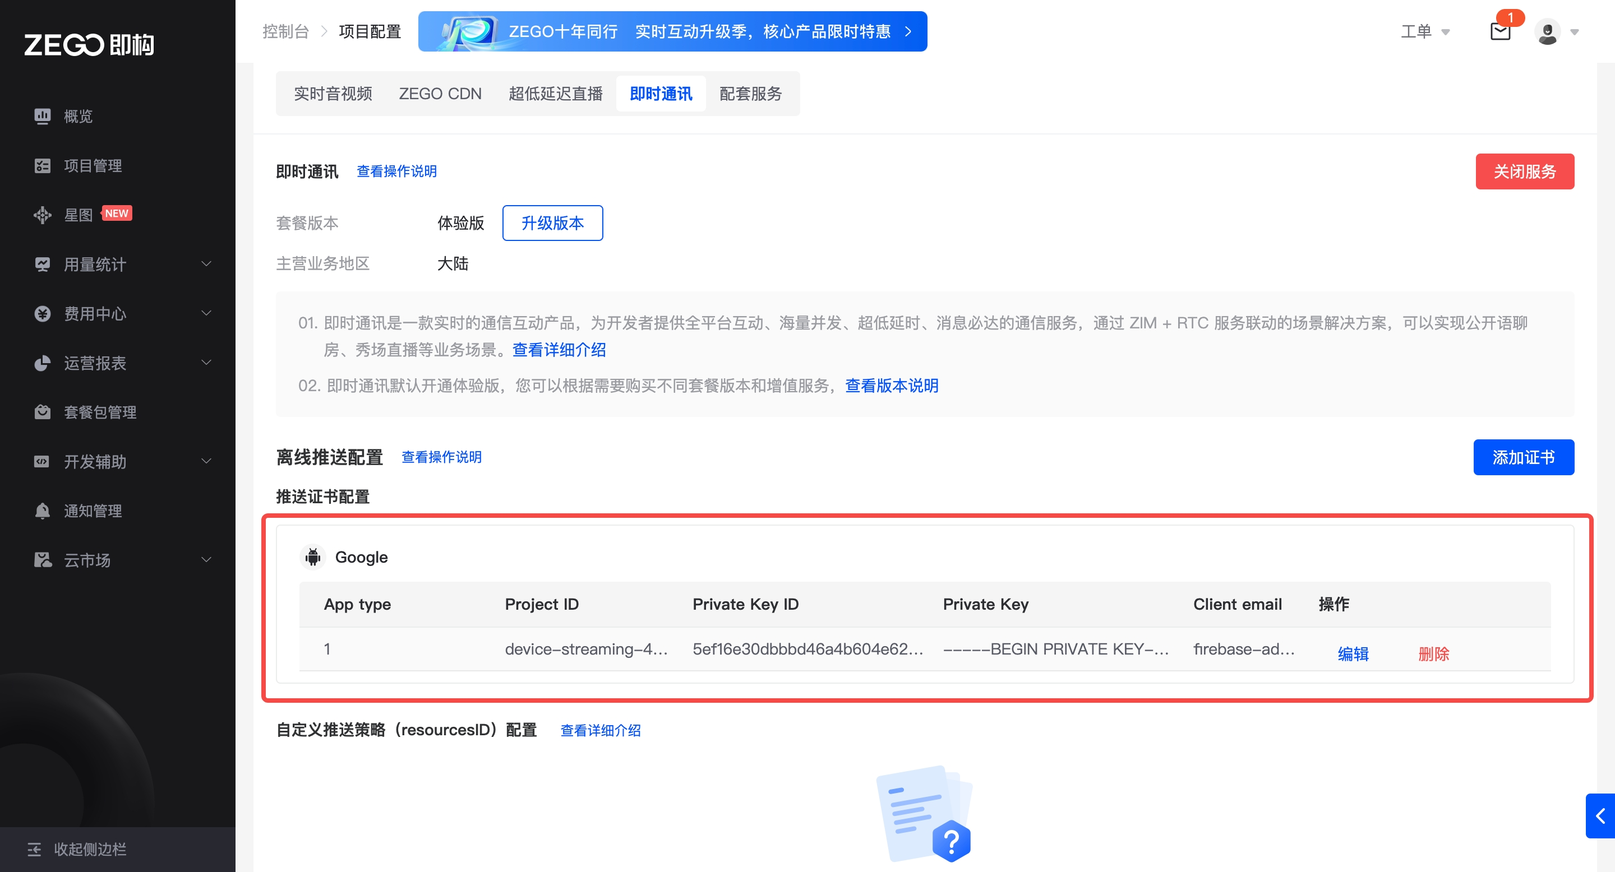1615x872 pixels.
Task: Switch to the 实时音视频 tab
Action: 333,94
